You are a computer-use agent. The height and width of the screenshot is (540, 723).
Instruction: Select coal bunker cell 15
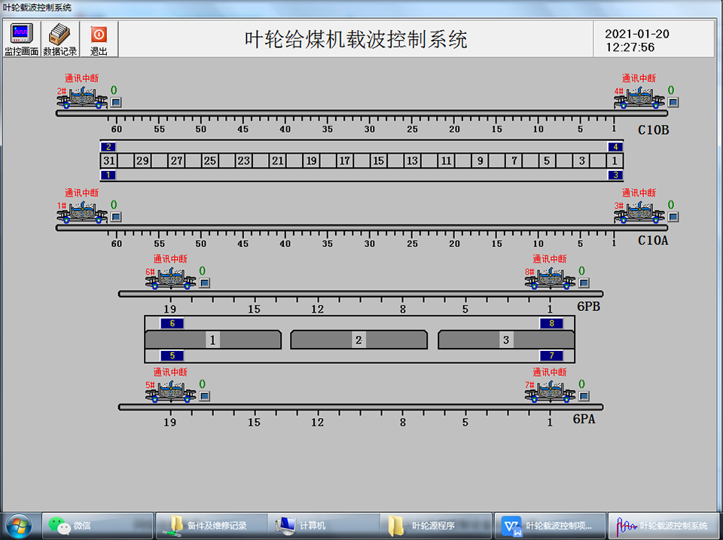click(379, 160)
